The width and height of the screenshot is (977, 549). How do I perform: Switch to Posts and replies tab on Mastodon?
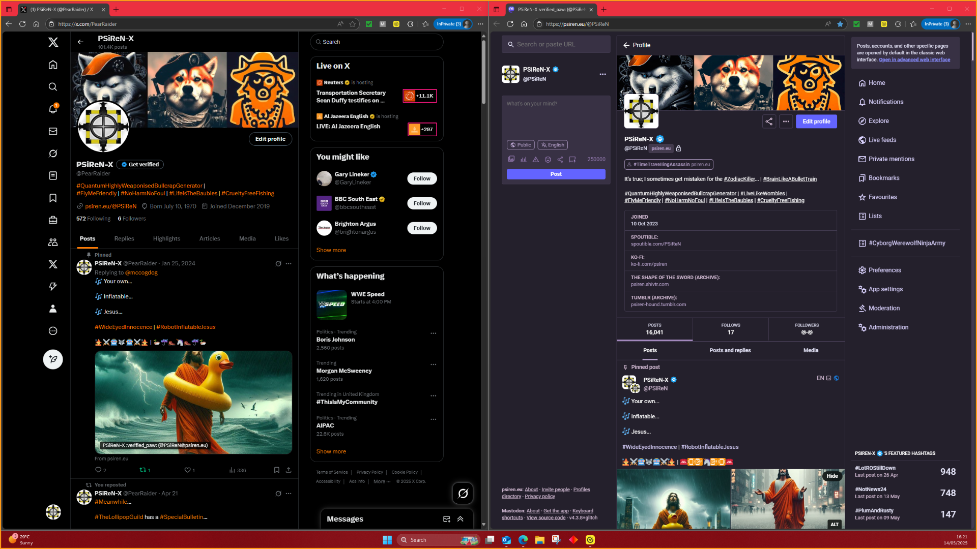pos(730,350)
